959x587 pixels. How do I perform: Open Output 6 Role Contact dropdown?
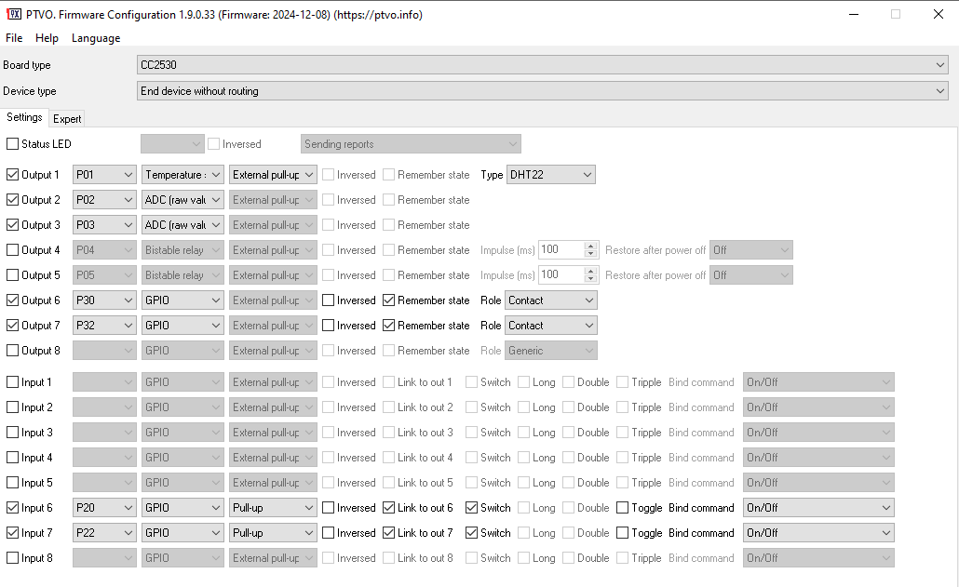pyautogui.click(x=551, y=300)
